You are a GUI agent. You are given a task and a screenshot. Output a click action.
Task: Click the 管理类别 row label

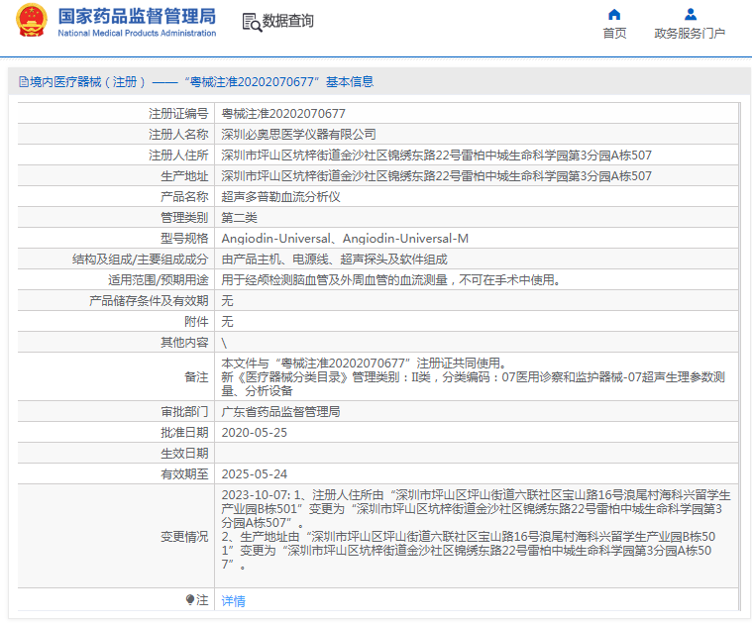[x=184, y=218]
